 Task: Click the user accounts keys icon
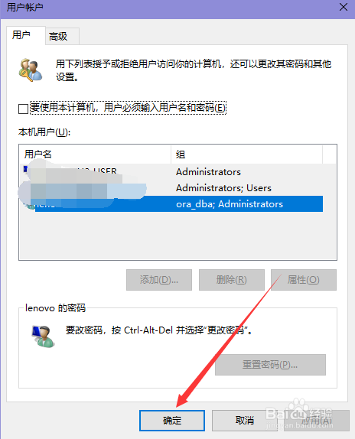31,70
